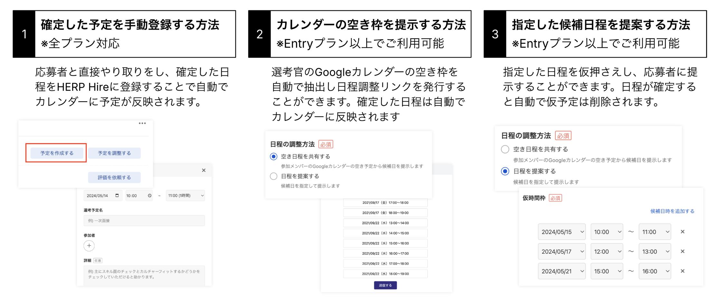Remove the 2024/05/21 candidate row with X
The image size is (717, 305).
click(683, 271)
